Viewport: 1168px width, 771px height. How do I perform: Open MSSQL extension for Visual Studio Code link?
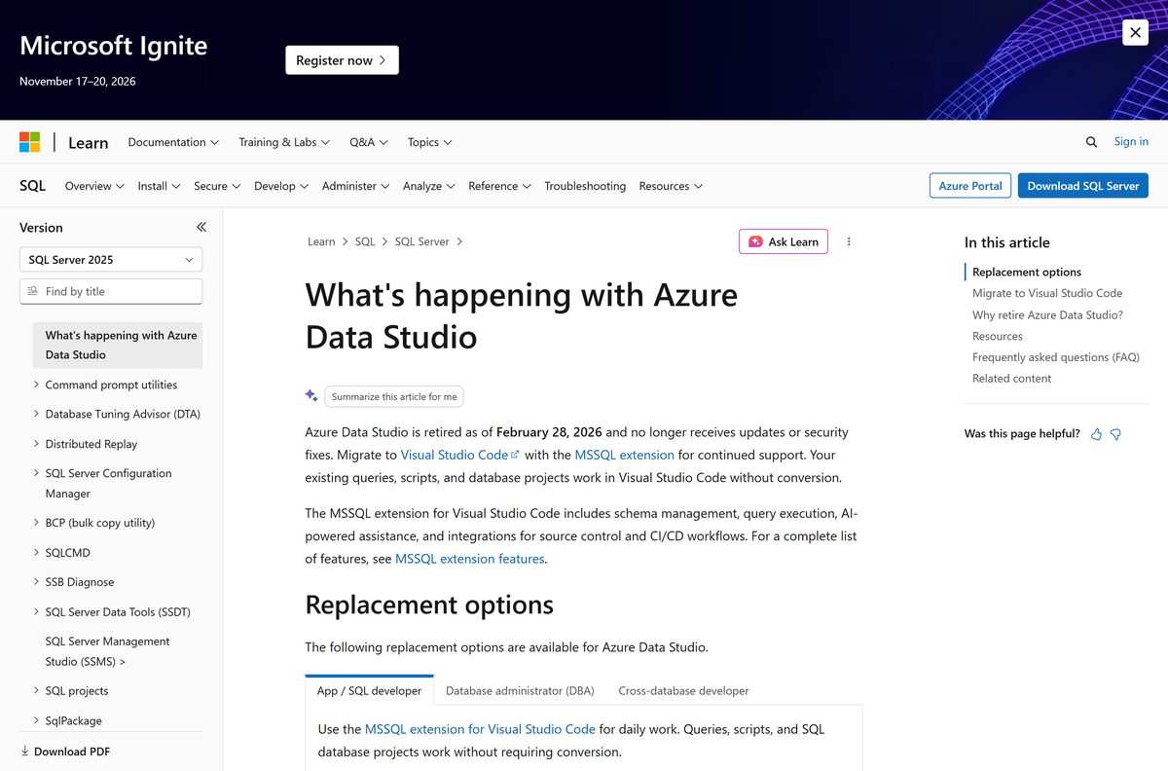(x=480, y=729)
